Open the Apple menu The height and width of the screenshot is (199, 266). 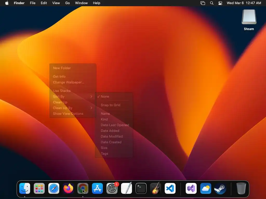coord(7,3)
